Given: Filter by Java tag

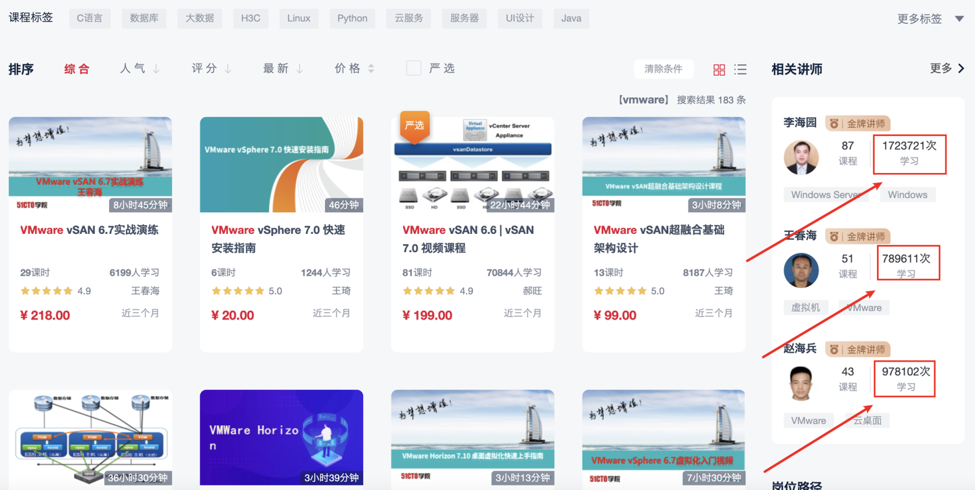Looking at the screenshot, I should 571,18.
